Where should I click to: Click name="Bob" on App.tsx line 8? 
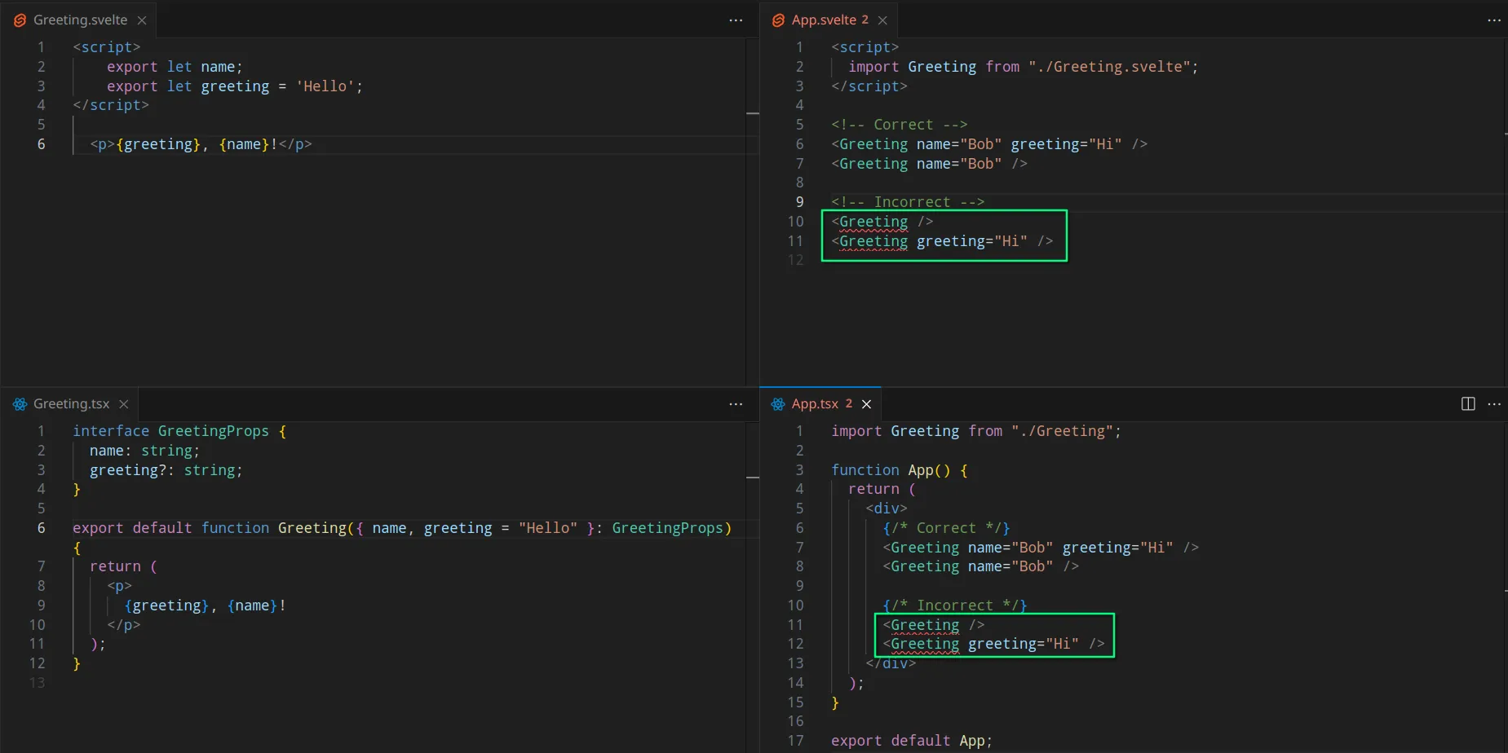point(1010,566)
